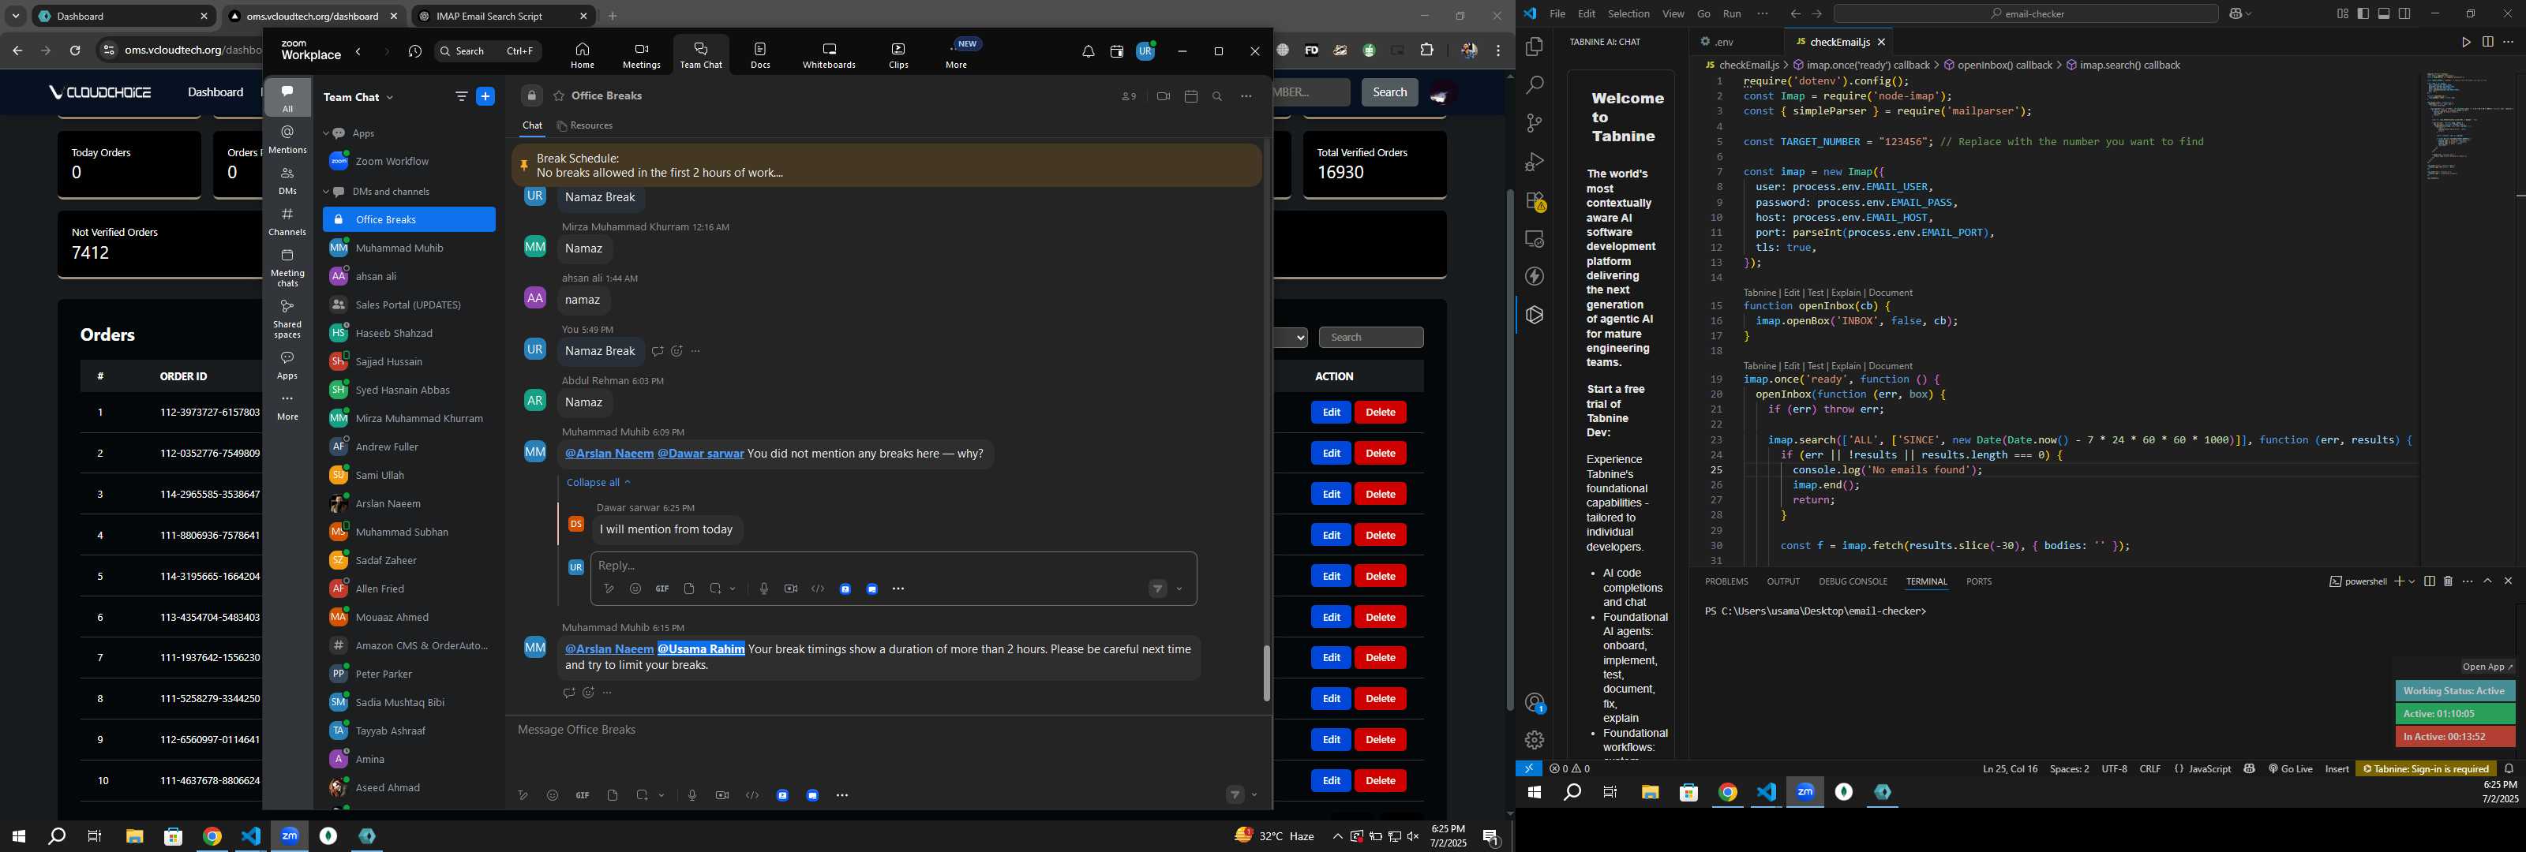This screenshot has height=852, width=2526.
Task: Open Mentions in Zoom sidebar
Action: click(287, 139)
